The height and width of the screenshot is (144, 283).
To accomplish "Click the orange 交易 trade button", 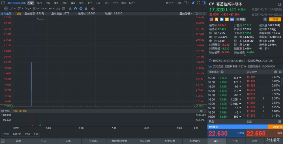I will (275, 19).
